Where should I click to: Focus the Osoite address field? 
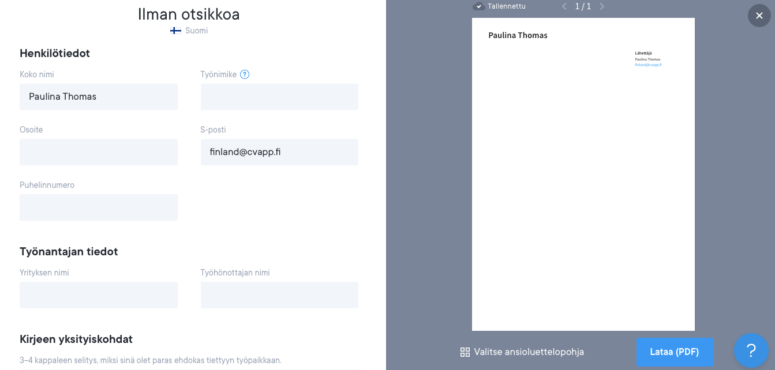point(99,152)
